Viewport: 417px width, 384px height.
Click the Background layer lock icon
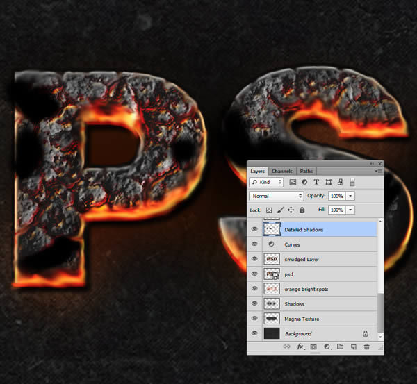[x=366, y=333]
